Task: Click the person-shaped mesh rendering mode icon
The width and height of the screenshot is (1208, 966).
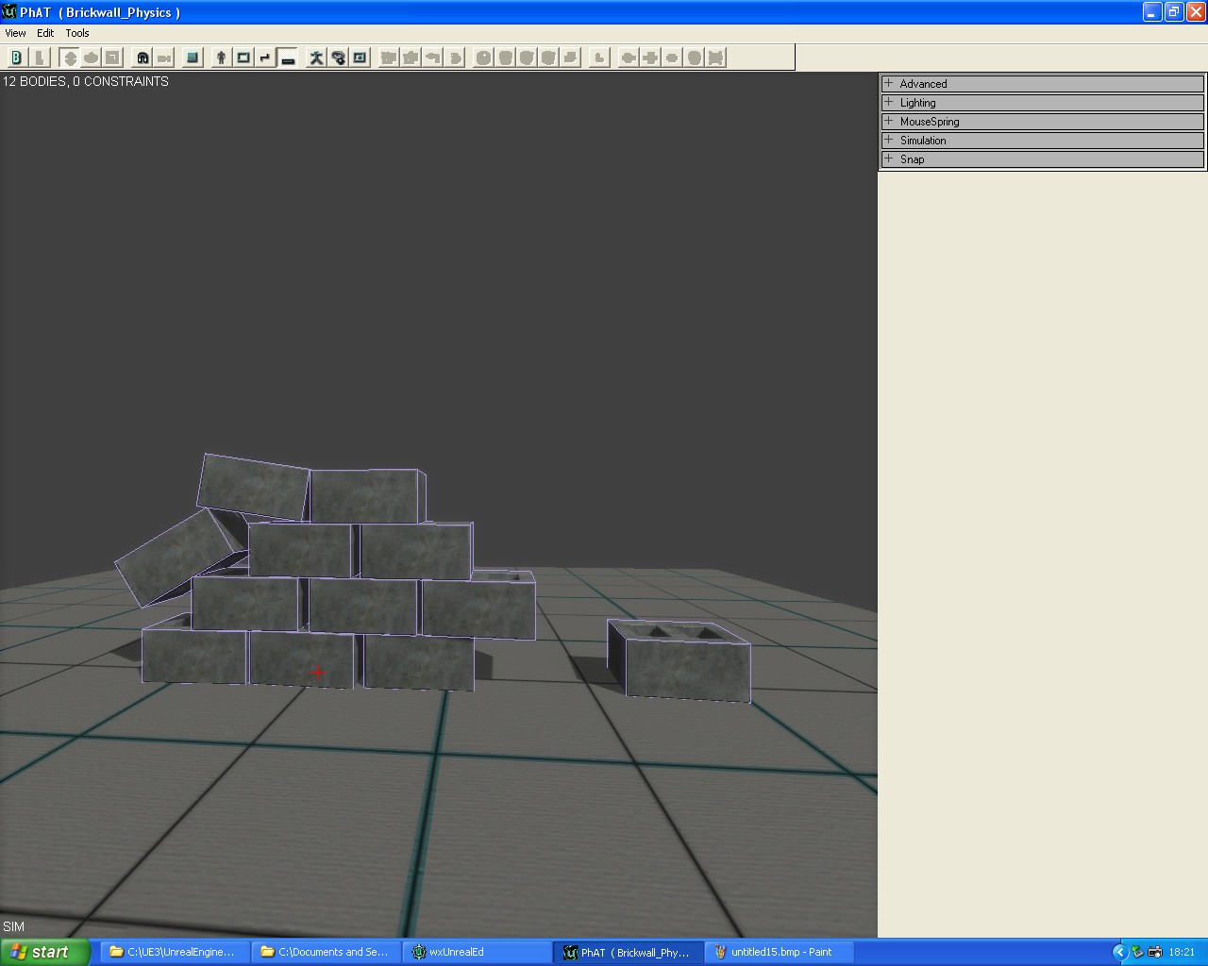Action: pos(221,58)
